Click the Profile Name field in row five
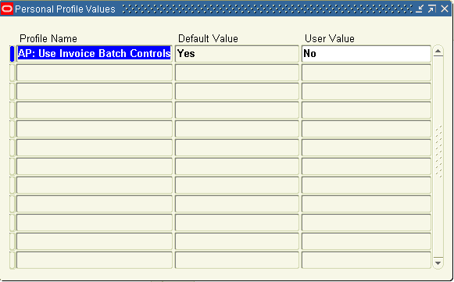 pos(95,129)
